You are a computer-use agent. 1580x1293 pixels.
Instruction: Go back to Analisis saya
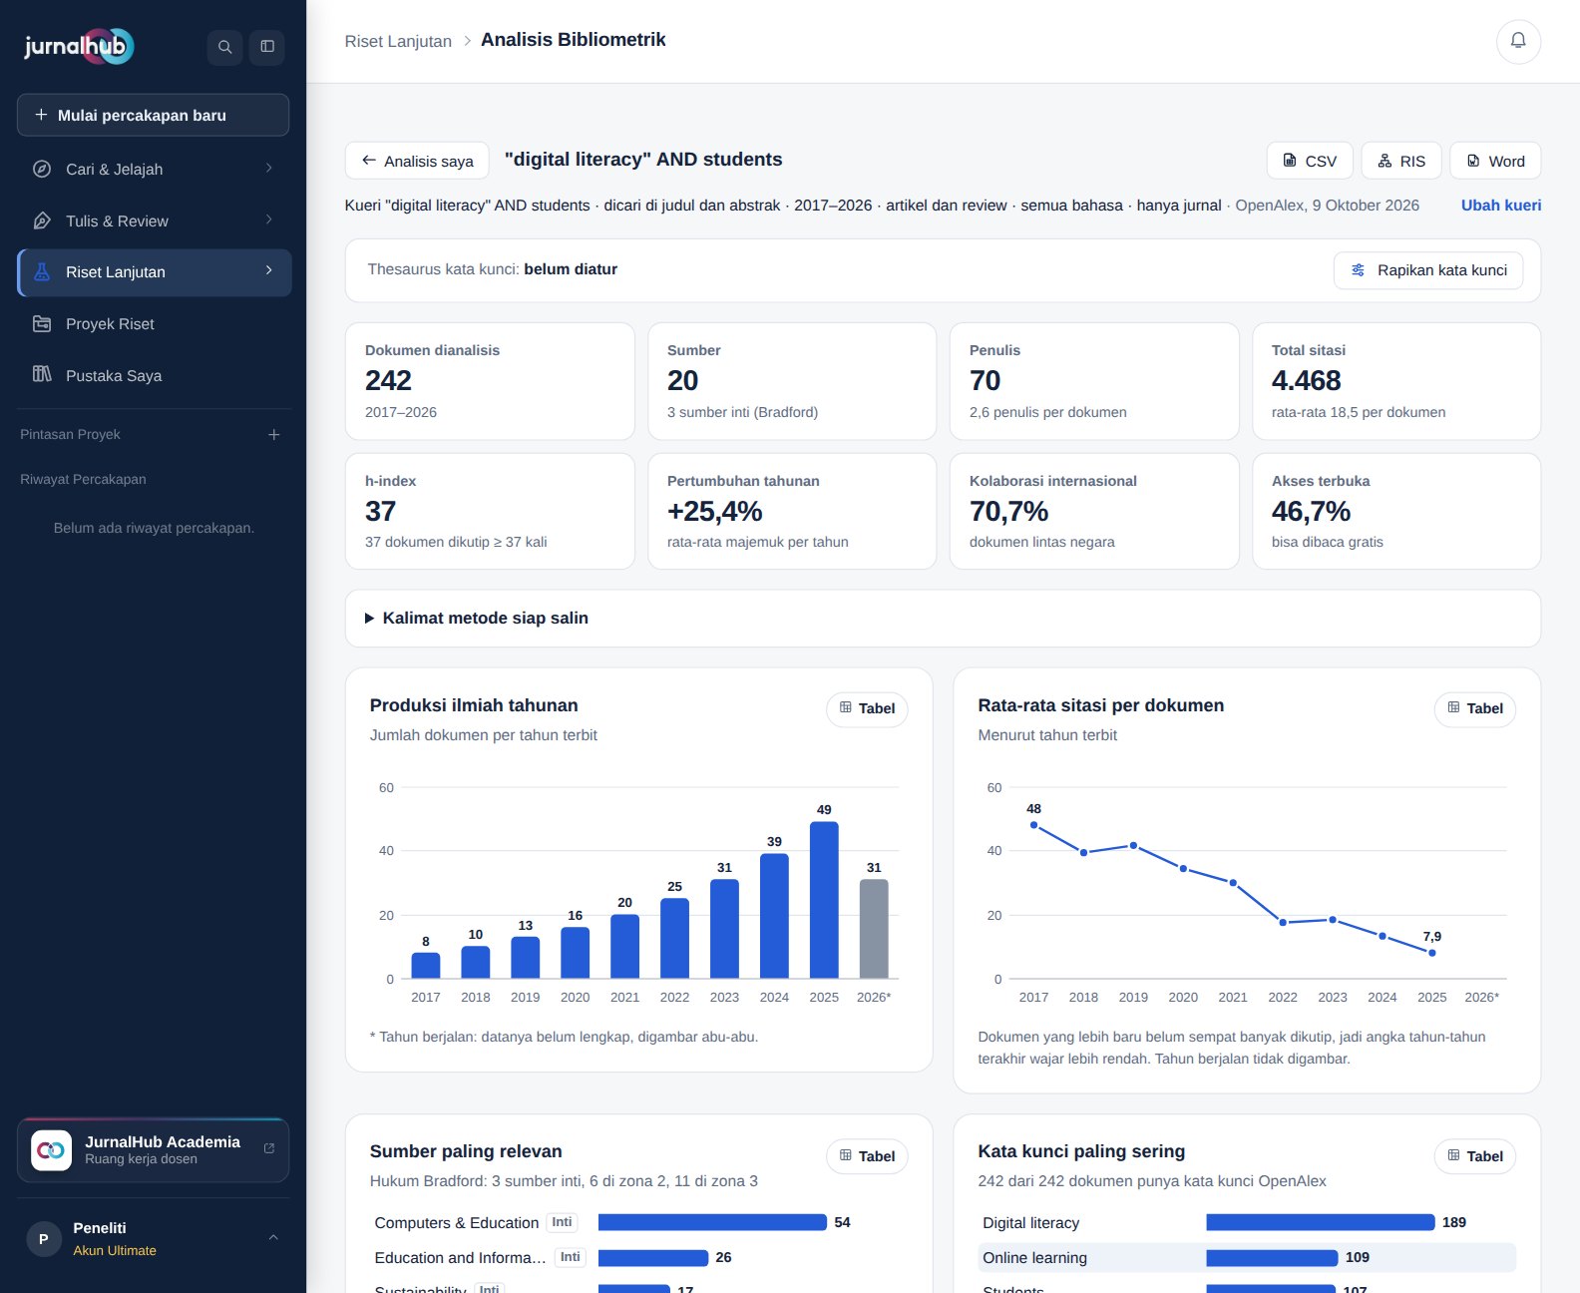tap(417, 161)
